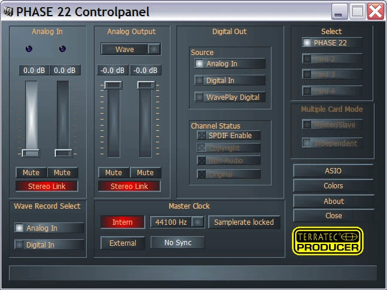387x290 pixels.
Task: Mute the left Analog In channel
Action: [31, 172]
